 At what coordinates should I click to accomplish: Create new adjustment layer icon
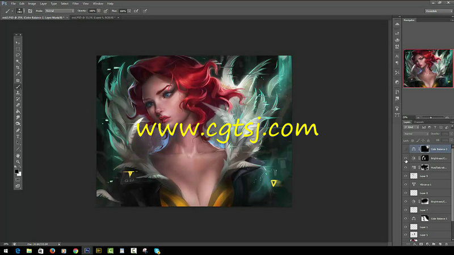(428, 244)
